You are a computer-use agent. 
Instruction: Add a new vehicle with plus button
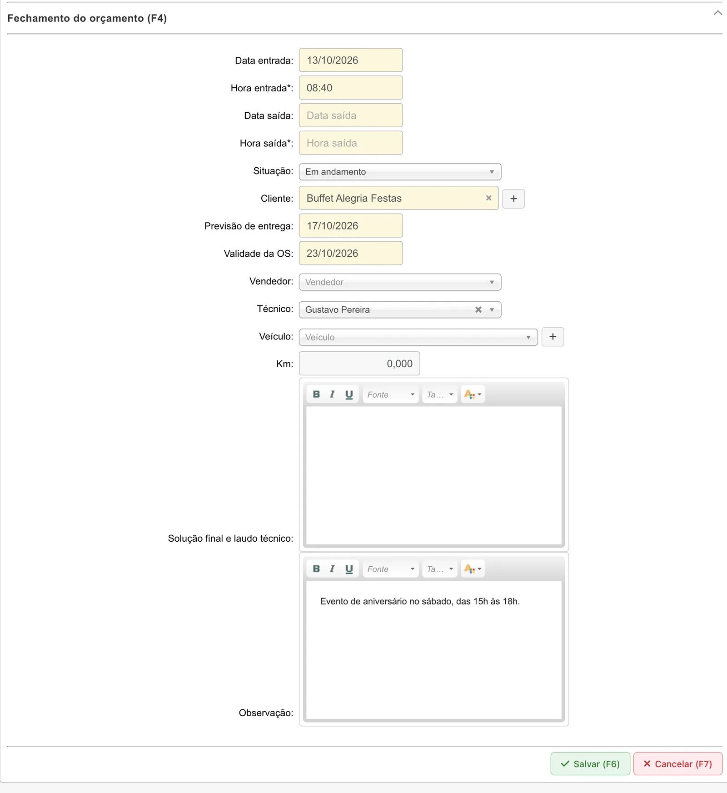[553, 337]
